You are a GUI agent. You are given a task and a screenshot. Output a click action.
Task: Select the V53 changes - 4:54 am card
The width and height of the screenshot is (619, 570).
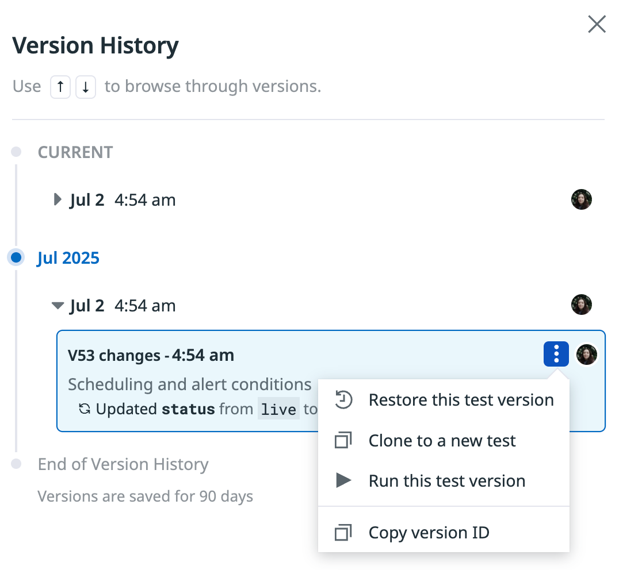click(331, 381)
